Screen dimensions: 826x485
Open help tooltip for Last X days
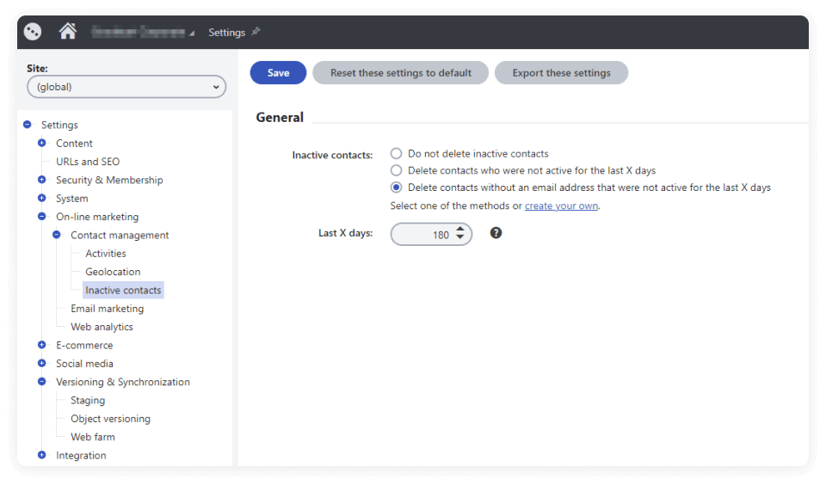pos(496,233)
